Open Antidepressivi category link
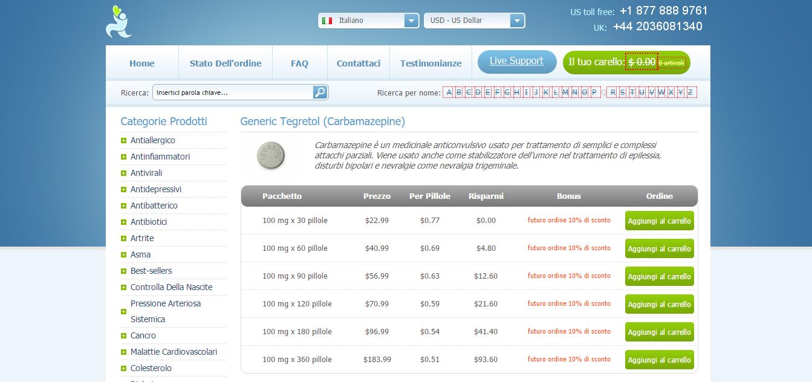The width and height of the screenshot is (812, 382). tap(156, 189)
